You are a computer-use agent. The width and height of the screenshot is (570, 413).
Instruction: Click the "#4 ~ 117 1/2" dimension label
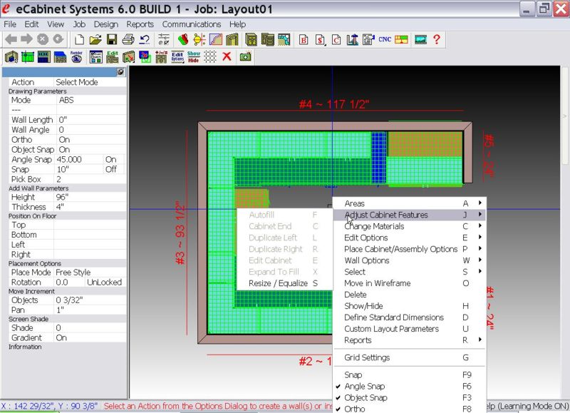point(334,105)
